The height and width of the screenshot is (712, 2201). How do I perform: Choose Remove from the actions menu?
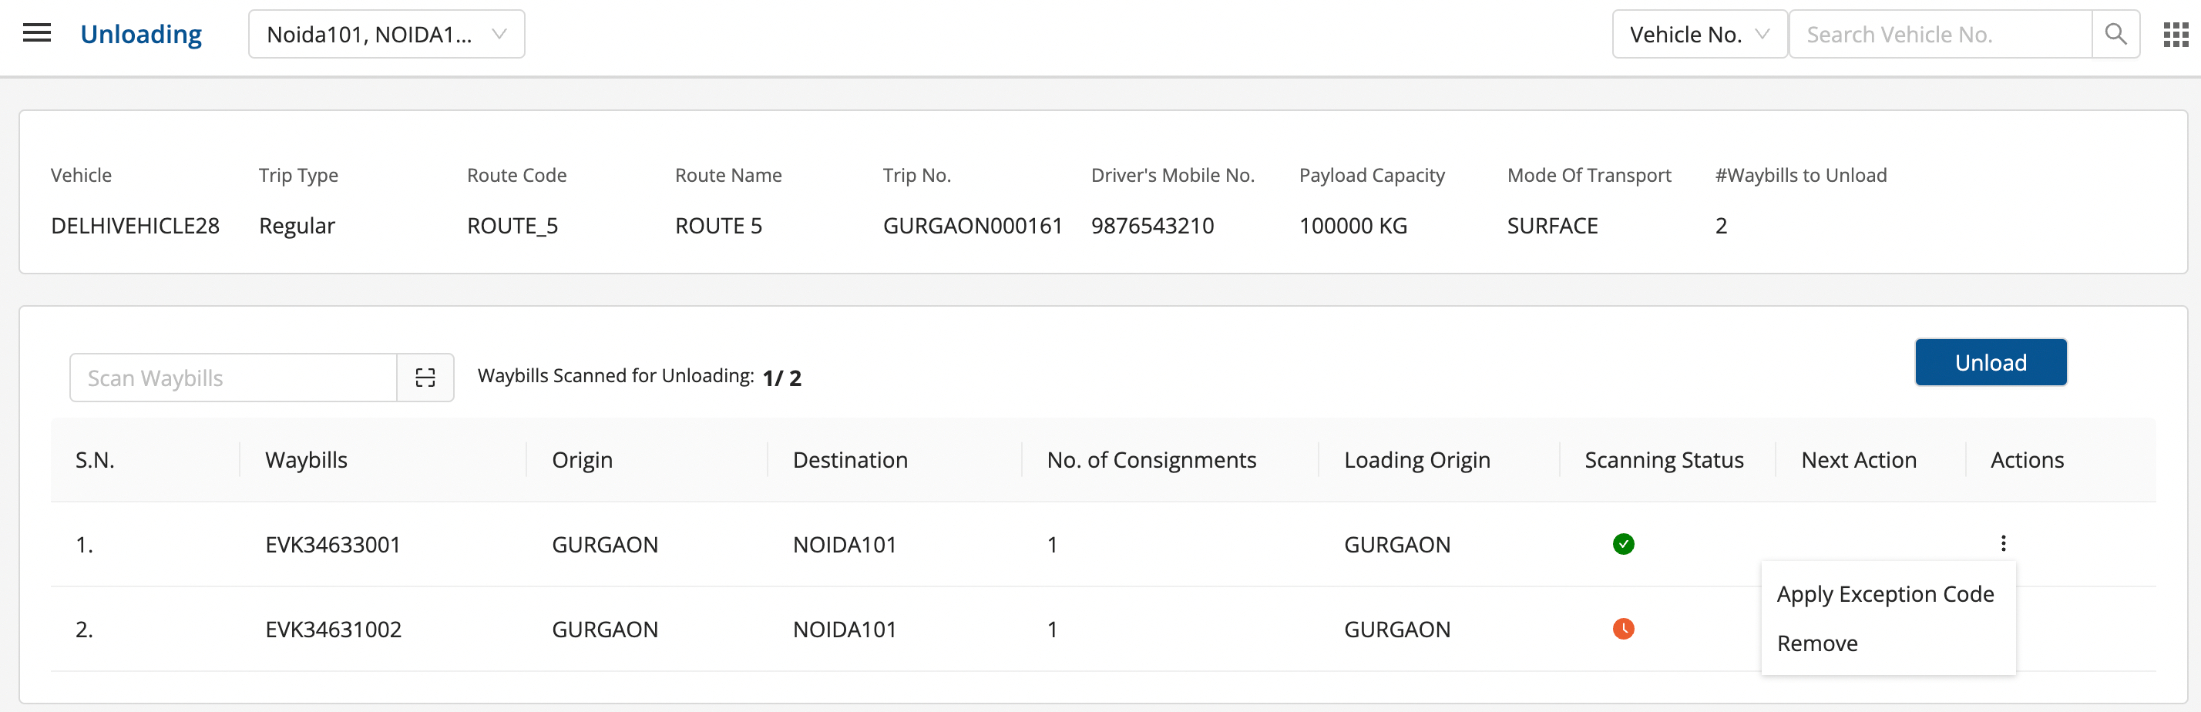pyautogui.click(x=1816, y=643)
